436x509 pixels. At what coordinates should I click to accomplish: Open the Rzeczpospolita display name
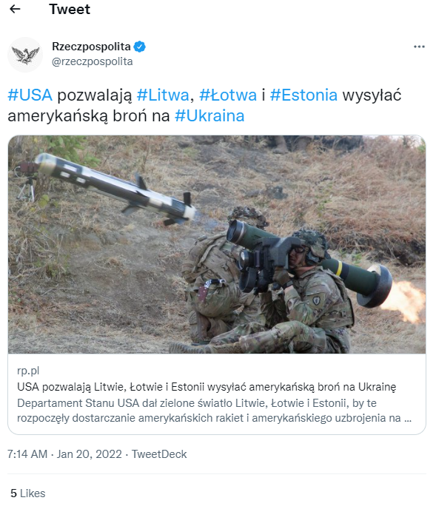[x=91, y=47]
